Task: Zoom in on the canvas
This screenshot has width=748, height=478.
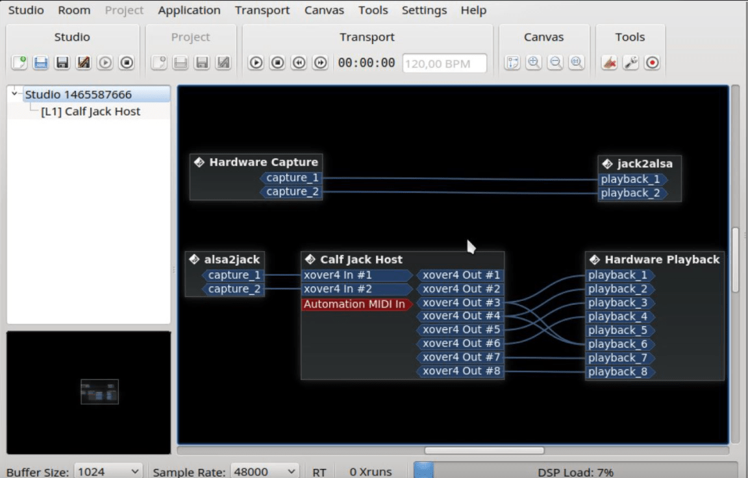Action: click(x=534, y=62)
